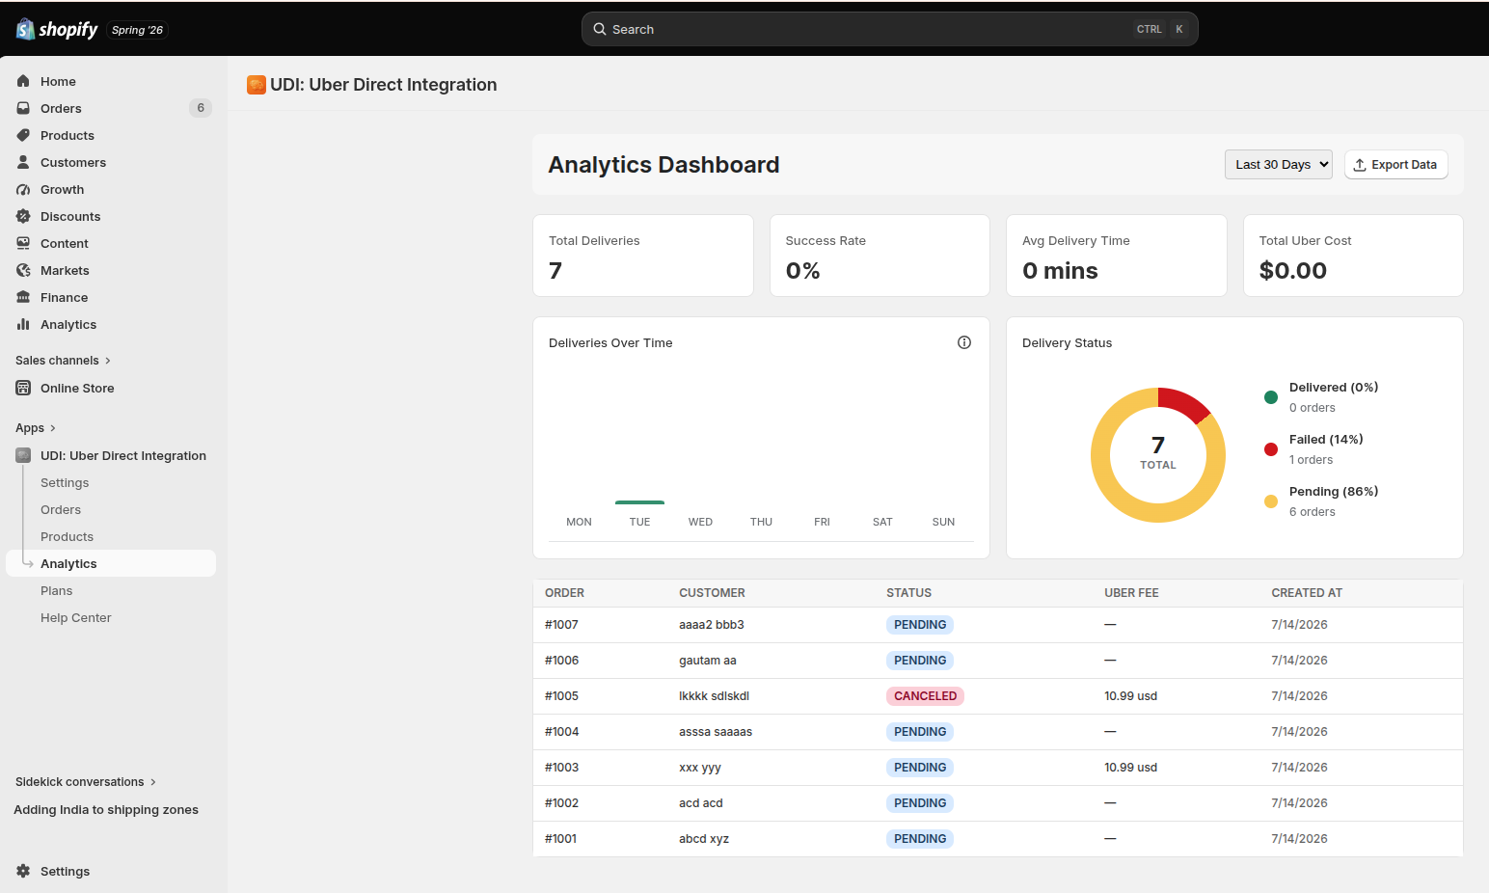Click order #1007
The image size is (1489, 893).
(561, 625)
